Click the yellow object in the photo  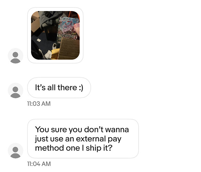55,54
